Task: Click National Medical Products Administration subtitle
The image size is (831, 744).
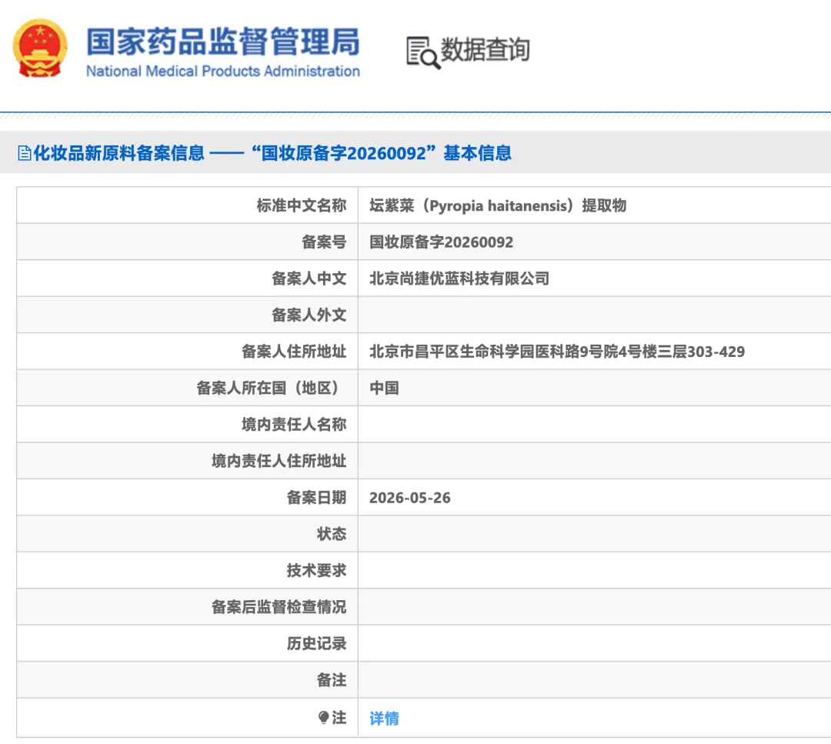Action: tap(223, 71)
